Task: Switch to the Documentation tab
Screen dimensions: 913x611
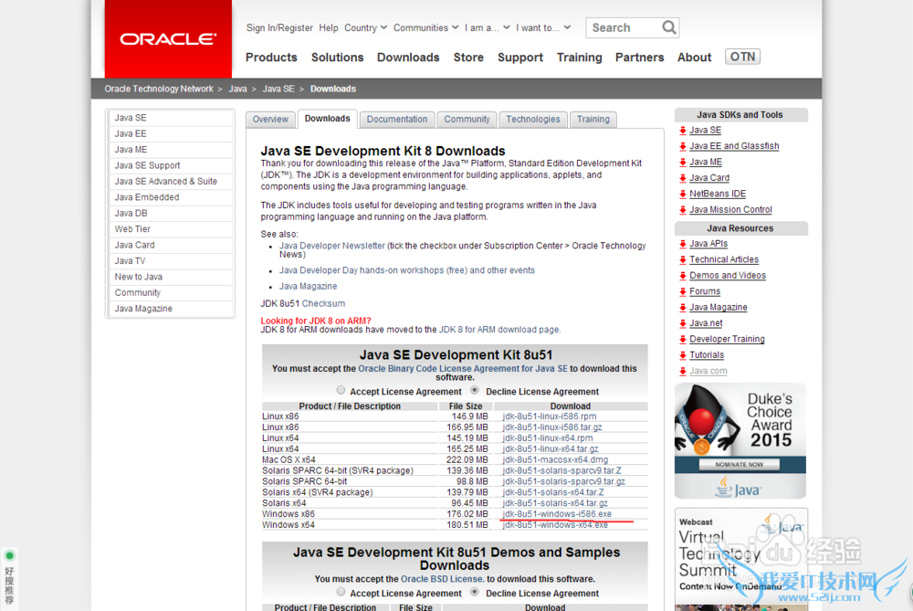Action: pyautogui.click(x=397, y=119)
